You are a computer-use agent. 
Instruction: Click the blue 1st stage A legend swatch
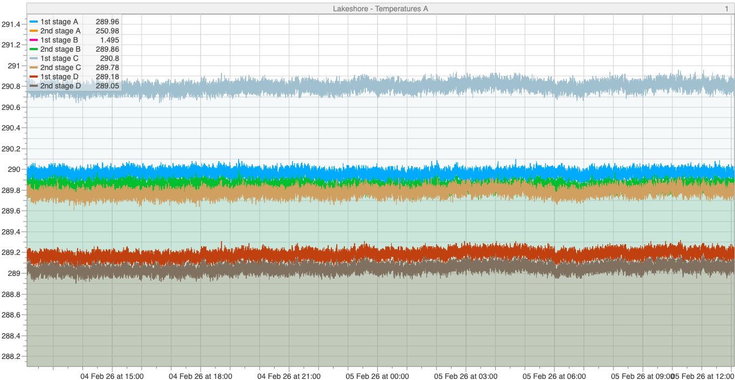point(33,22)
